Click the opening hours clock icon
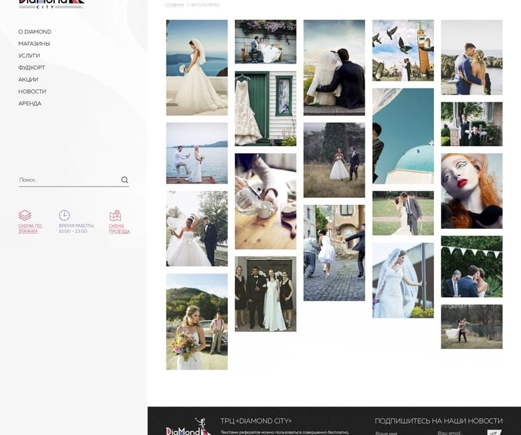Viewport: 521px width, 435px height. click(64, 216)
